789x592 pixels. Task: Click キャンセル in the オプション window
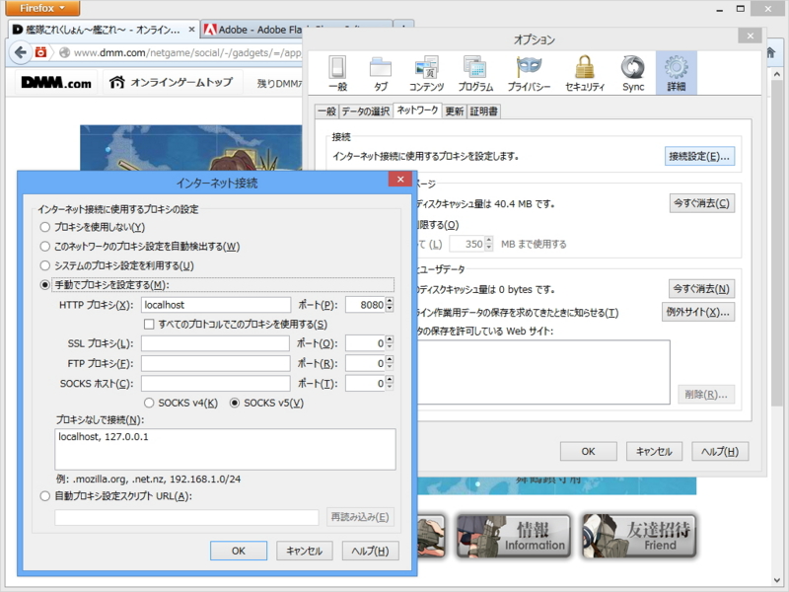coord(654,452)
